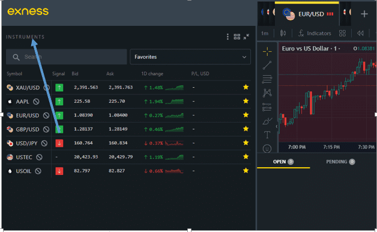
Task: Click the rewind replay icon
Action: [360, 33]
